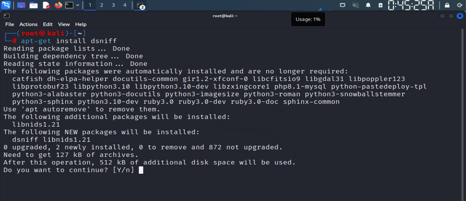The image size is (466, 201).
Task: Minimize the terminal window
Action: click(442, 16)
